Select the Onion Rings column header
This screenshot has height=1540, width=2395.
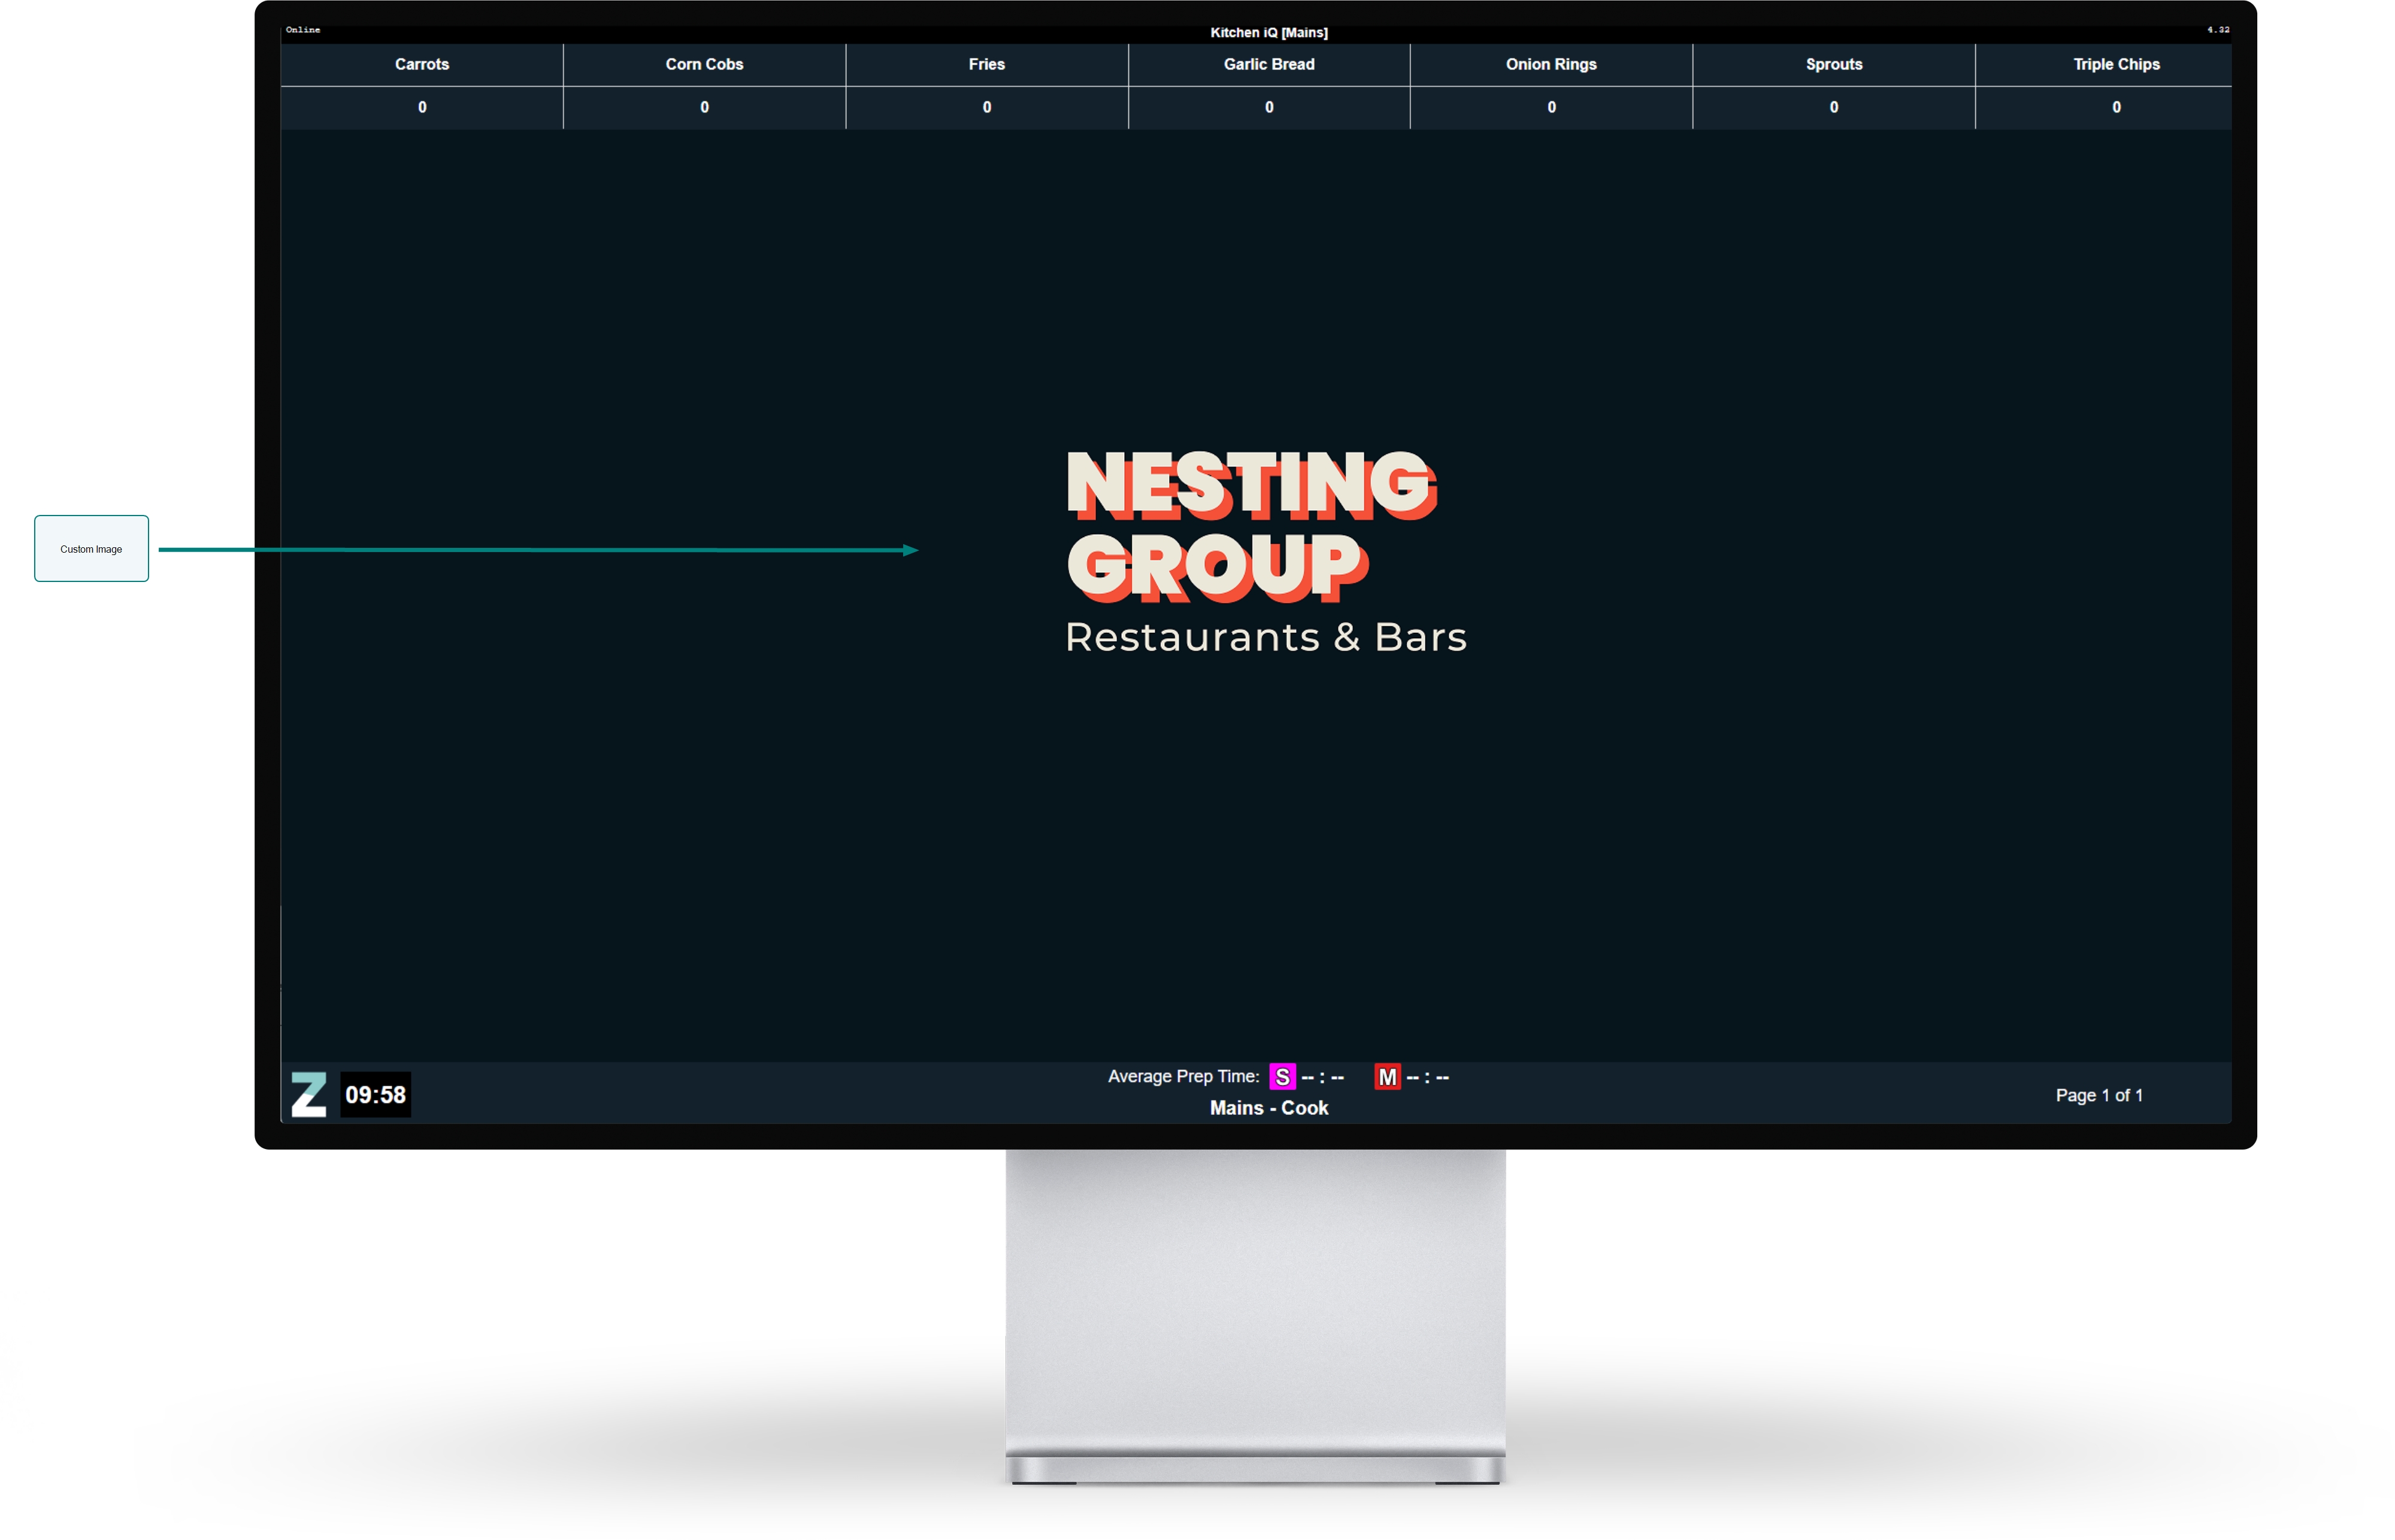click(1550, 64)
